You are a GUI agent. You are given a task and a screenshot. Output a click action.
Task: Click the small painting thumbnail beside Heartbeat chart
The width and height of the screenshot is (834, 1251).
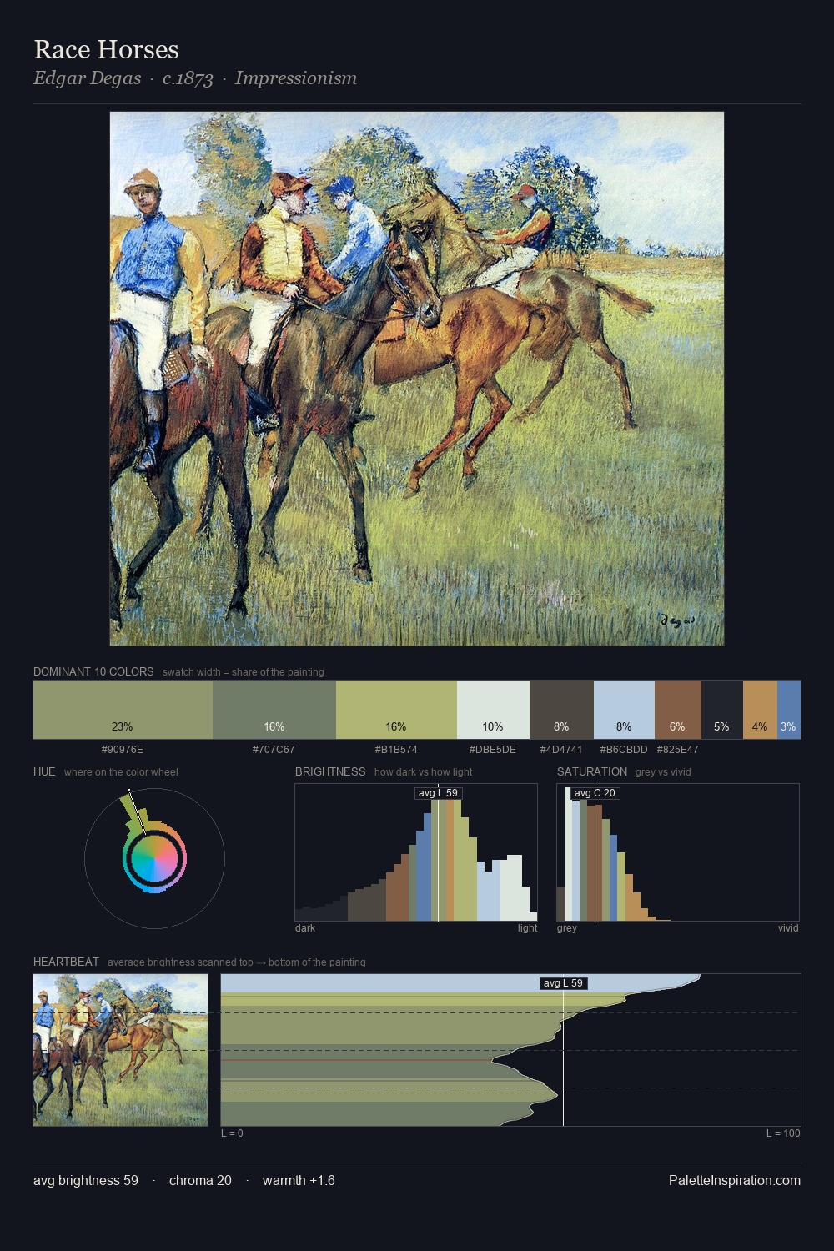121,1050
